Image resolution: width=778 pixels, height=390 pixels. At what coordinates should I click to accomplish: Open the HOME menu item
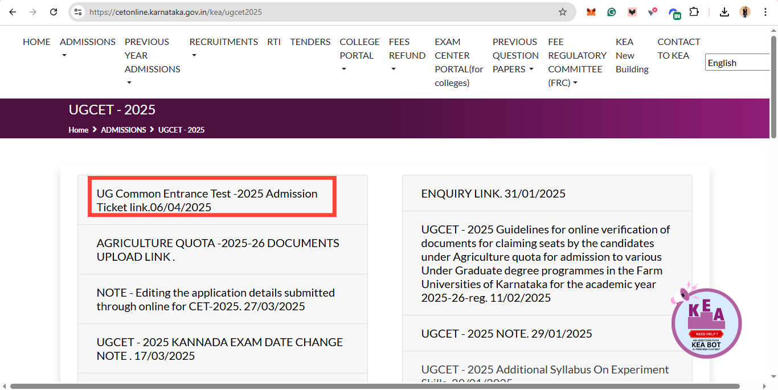coord(36,42)
